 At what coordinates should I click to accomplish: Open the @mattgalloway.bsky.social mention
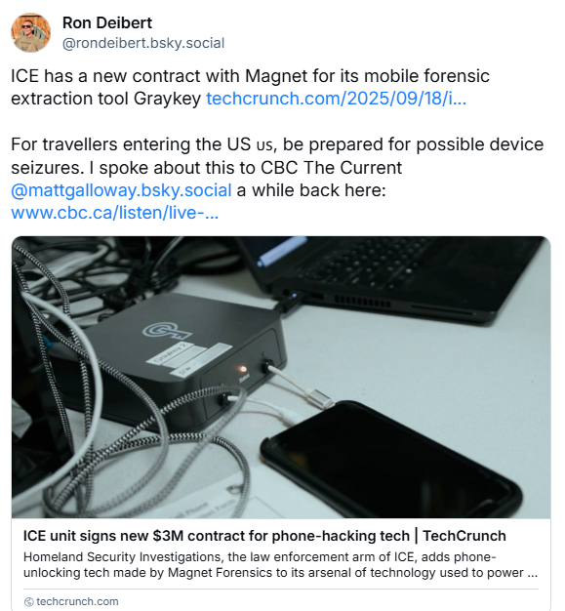[121, 190]
